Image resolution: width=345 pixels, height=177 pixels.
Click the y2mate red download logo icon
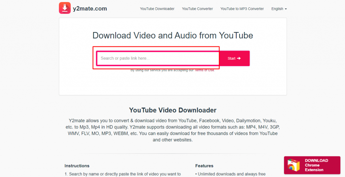point(65,8)
